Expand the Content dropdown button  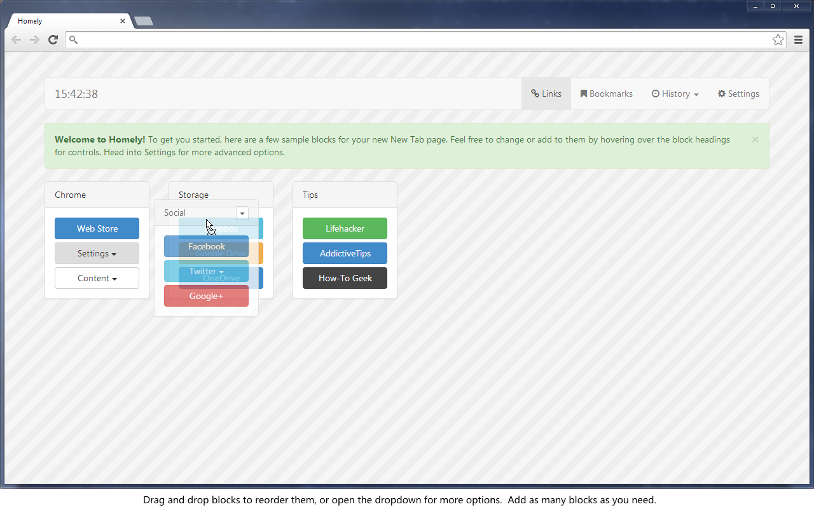click(x=97, y=278)
